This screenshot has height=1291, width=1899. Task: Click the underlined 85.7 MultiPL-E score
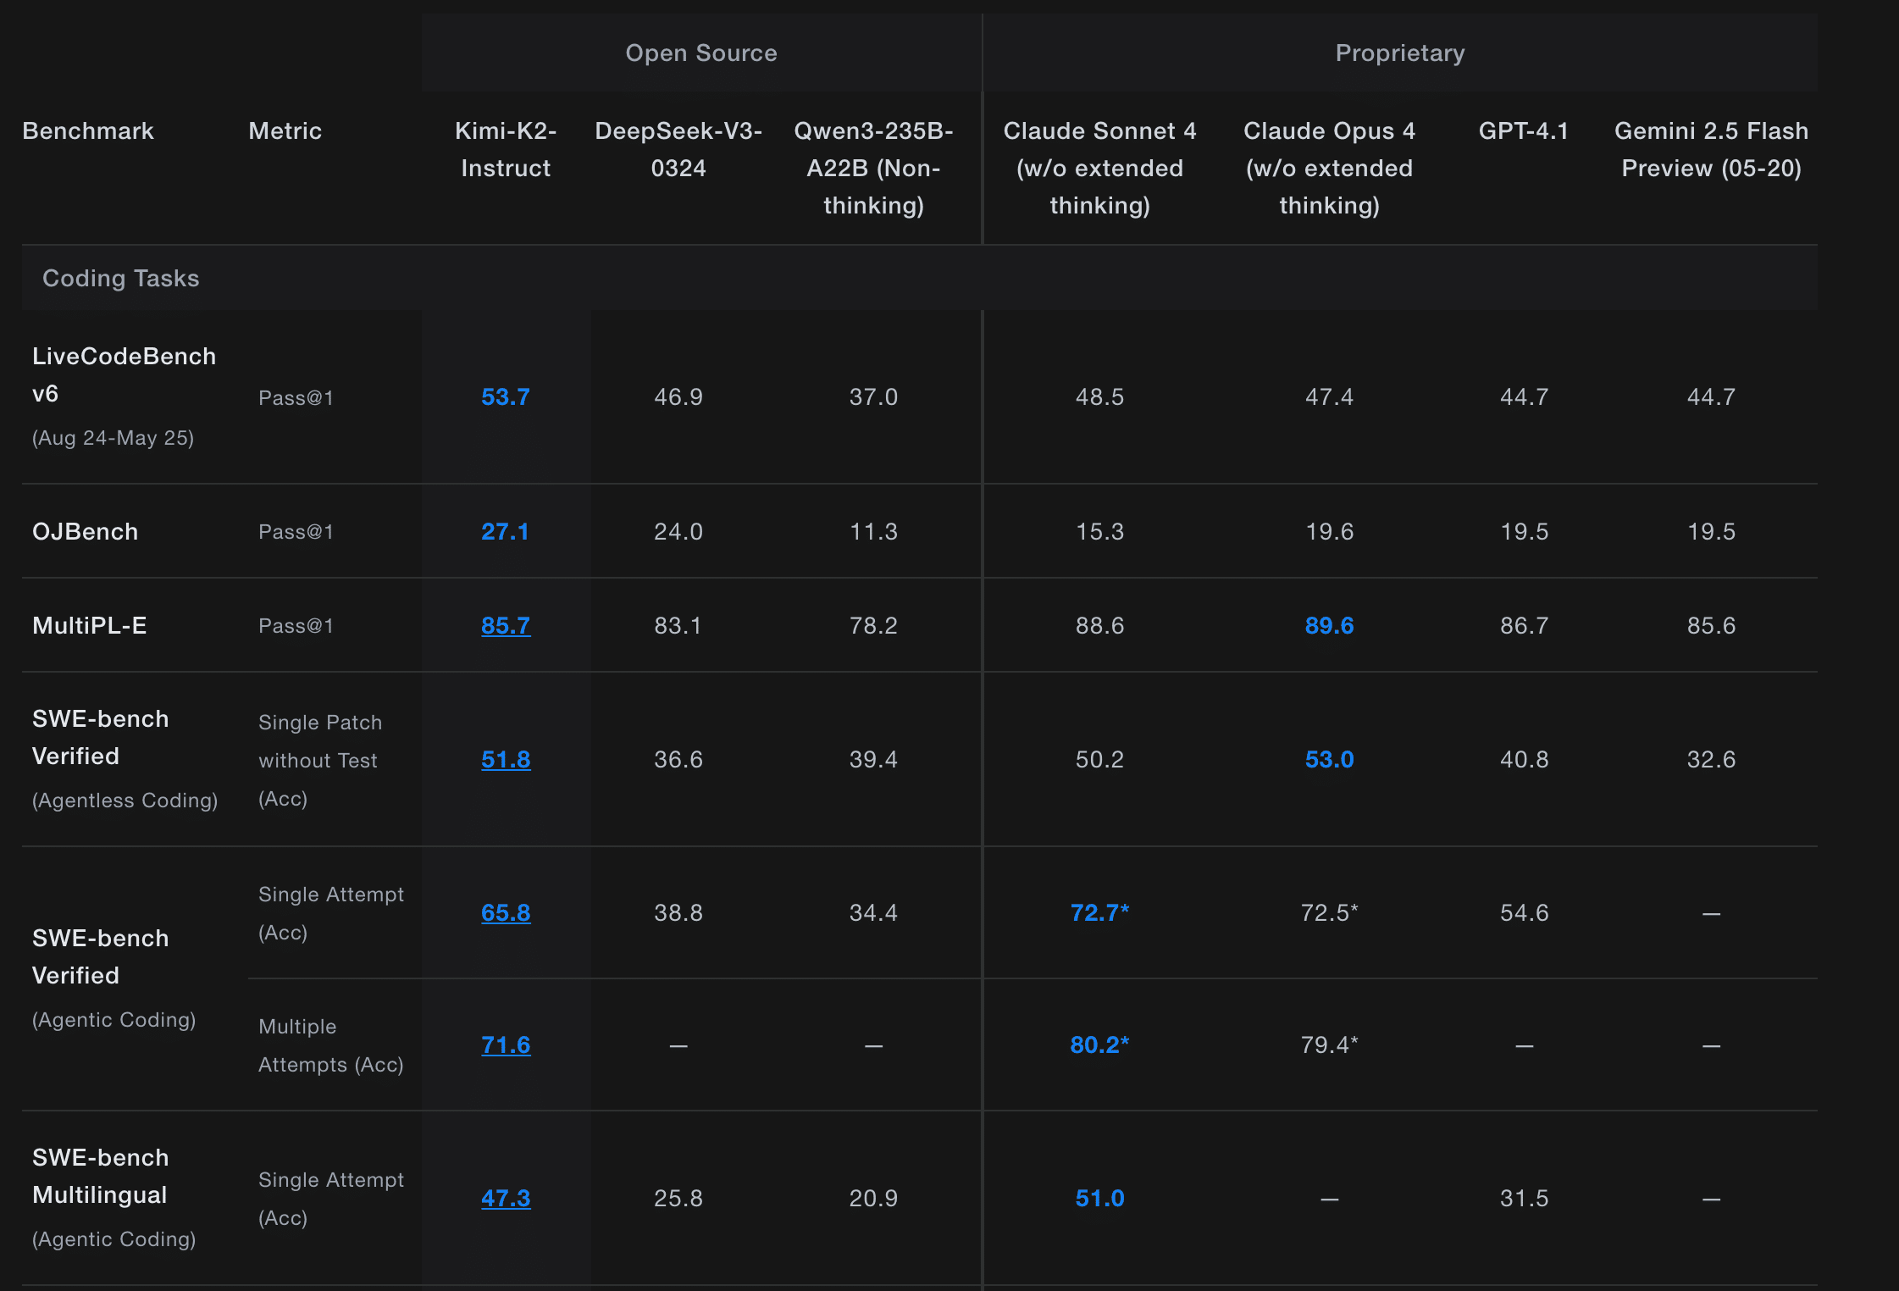point(506,625)
